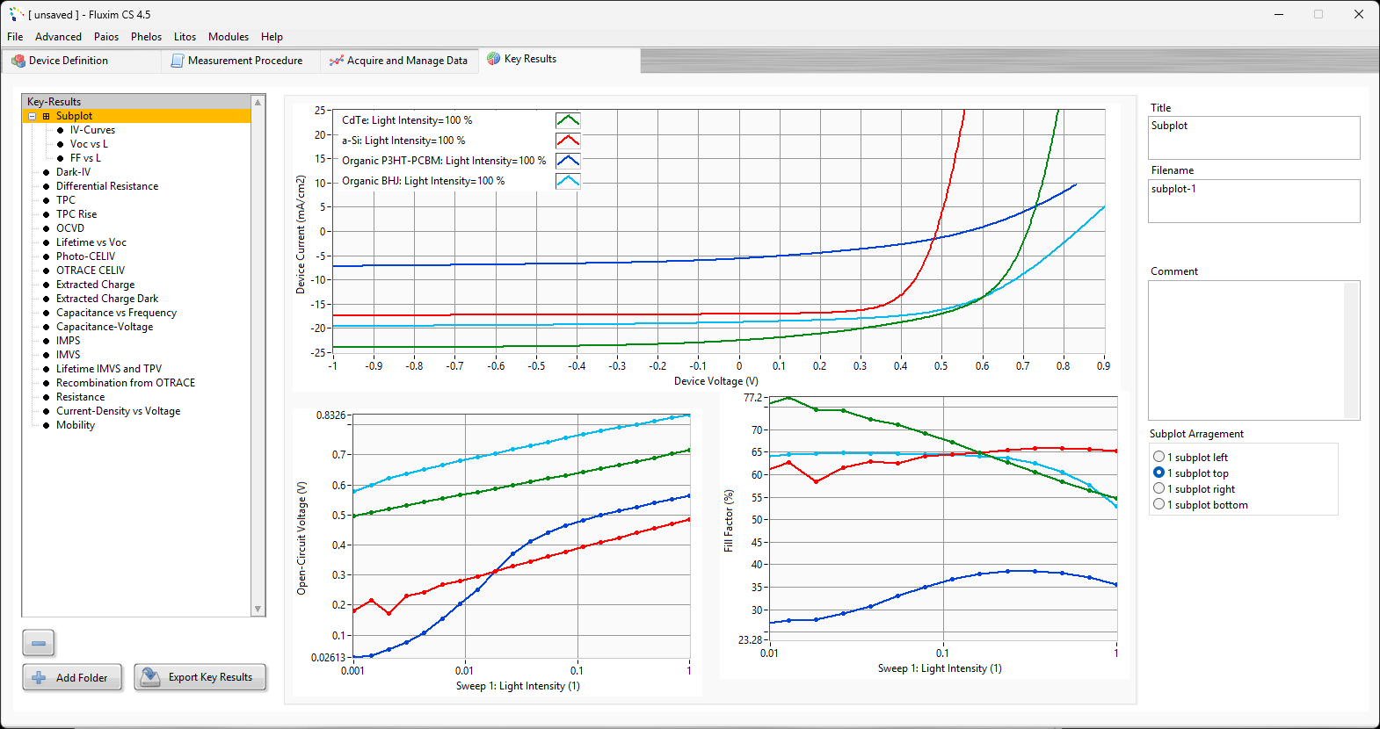Select Recombination from OTRACE entry
1380x729 pixels.
pos(126,383)
